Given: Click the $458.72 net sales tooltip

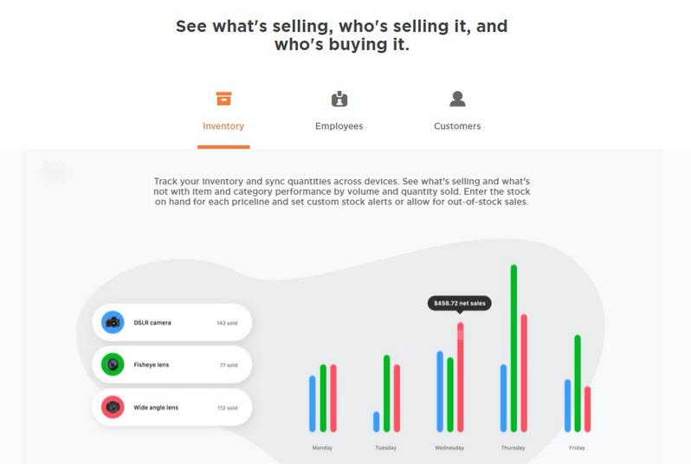Looking at the screenshot, I should (x=460, y=303).
